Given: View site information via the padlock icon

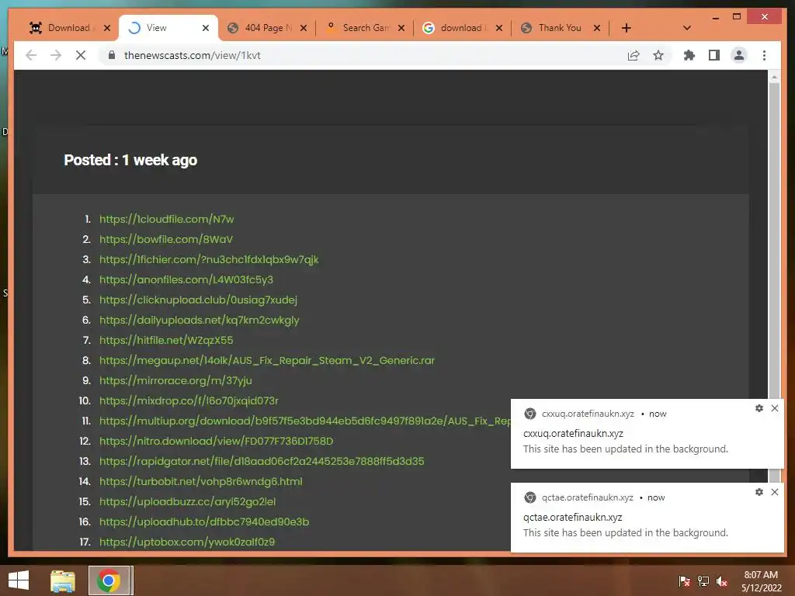Looking at the screenshot, I should click(112, 55).
